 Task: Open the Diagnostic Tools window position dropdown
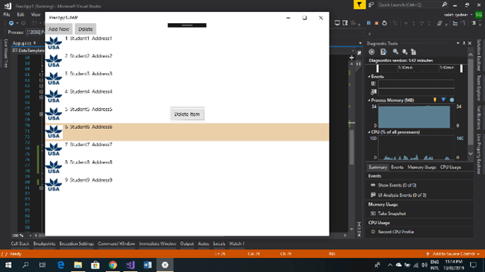(458, 43)
